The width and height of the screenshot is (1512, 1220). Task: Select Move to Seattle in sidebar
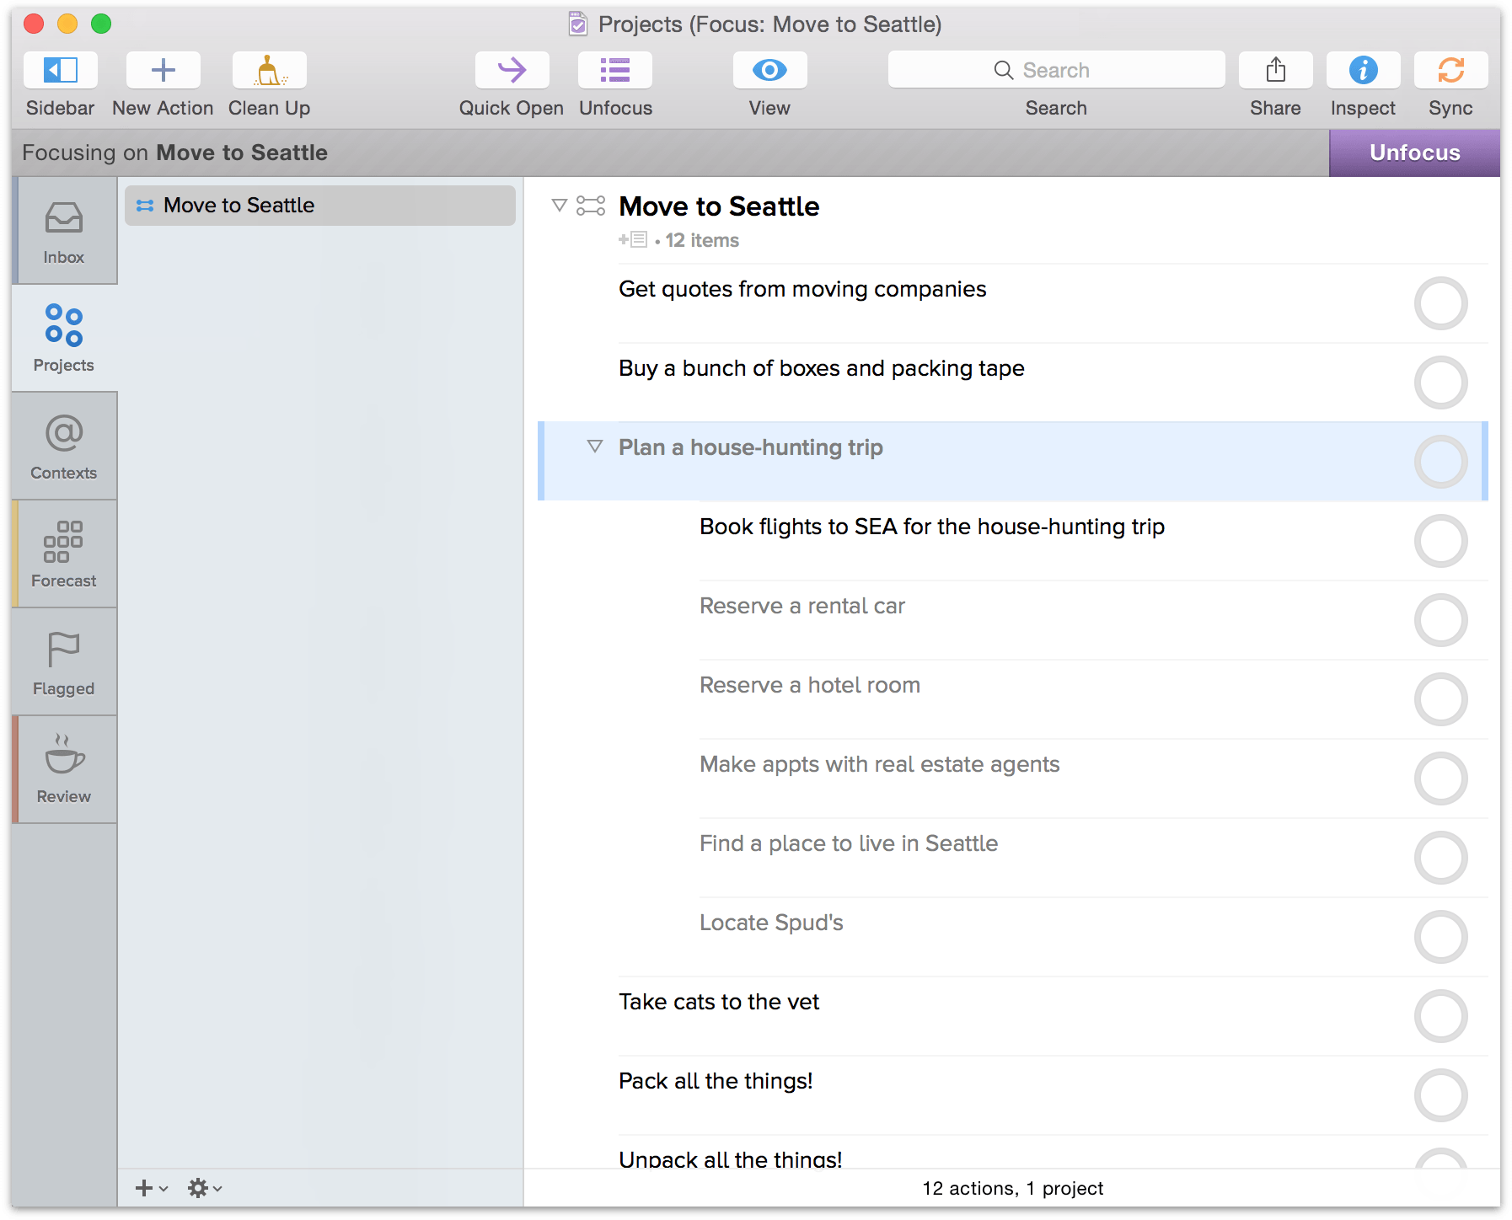tap(320, 206)
